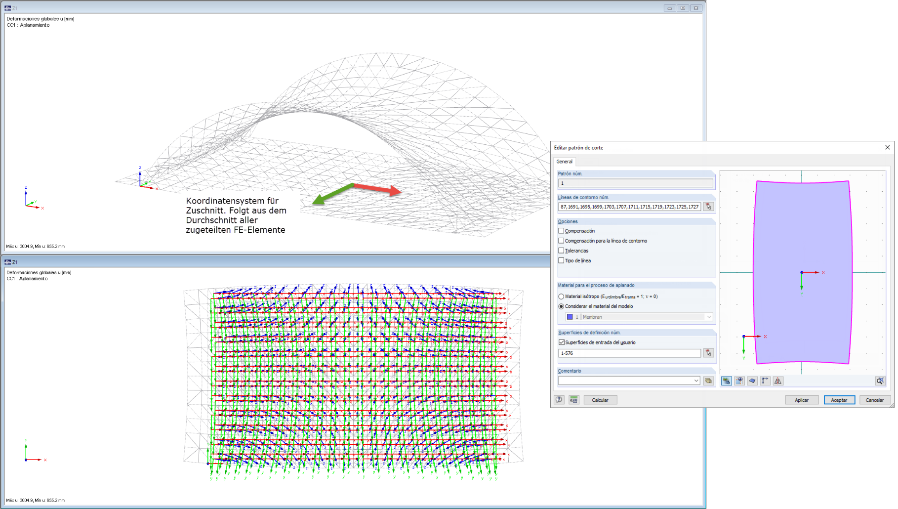Expand the Comentario dropdown
Screen dimensions: 898x509
coord(696,381)
